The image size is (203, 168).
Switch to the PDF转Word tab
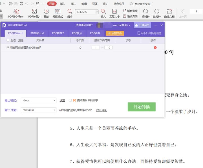[15, 33]
